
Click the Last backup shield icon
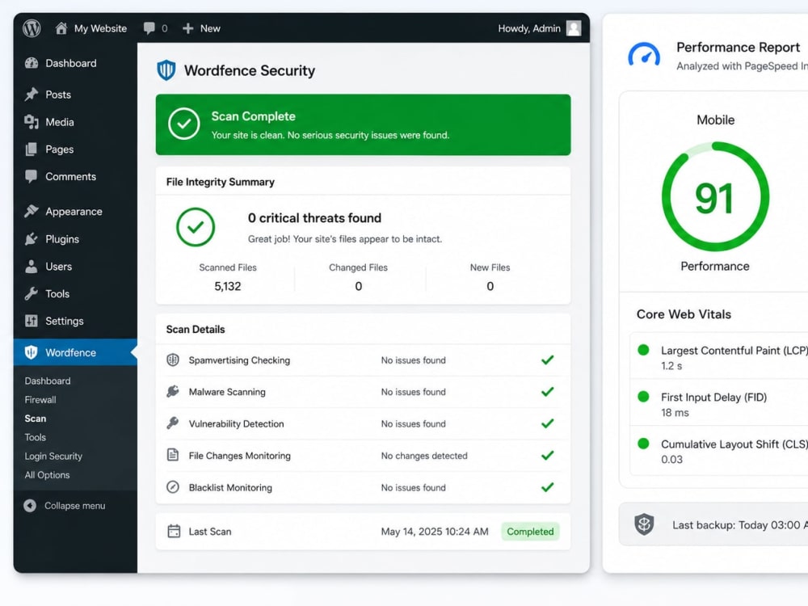click(644, 524)
